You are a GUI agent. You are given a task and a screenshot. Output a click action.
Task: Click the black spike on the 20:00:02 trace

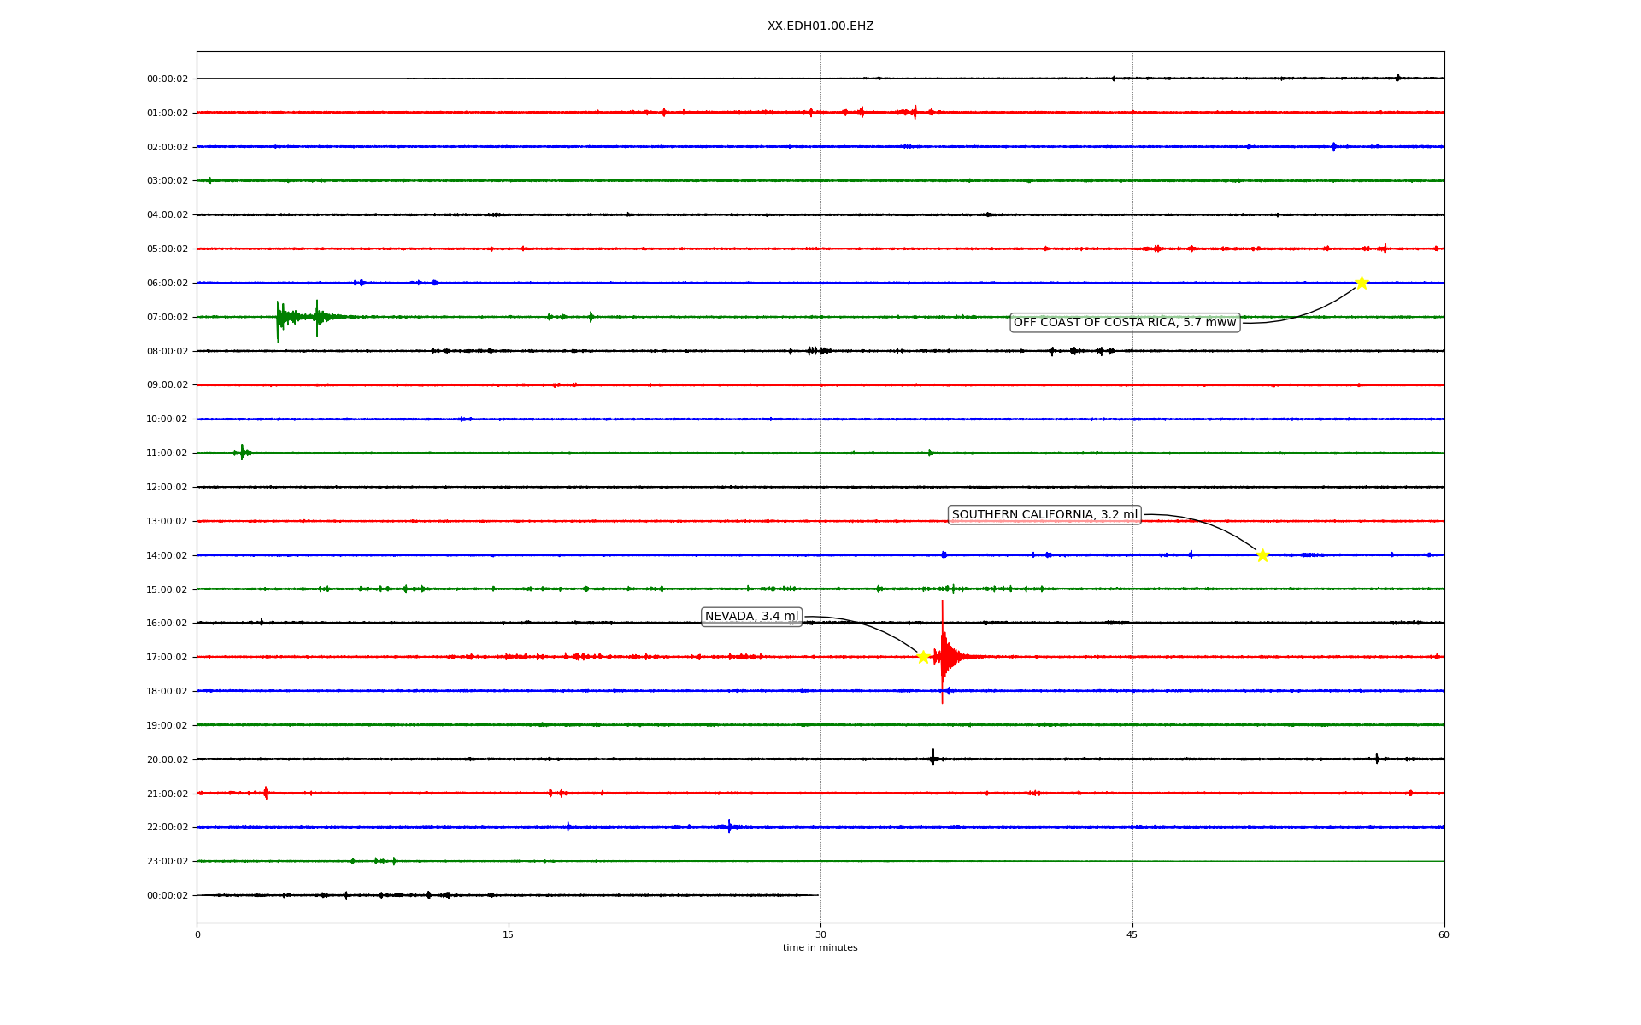click(x=932, y=758)
